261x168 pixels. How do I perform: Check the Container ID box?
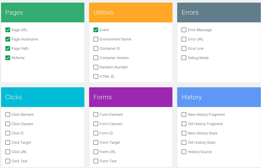click(x=96, y=48)
